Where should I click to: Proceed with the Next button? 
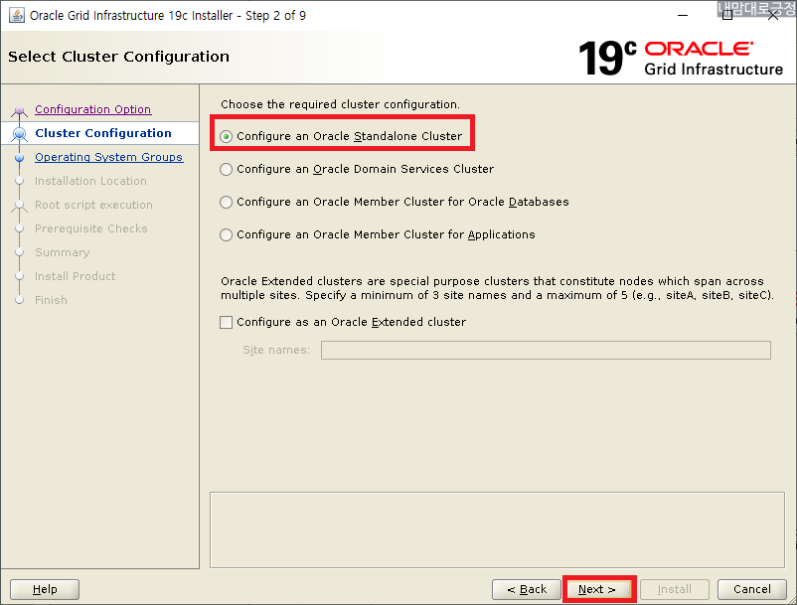click(599, 589)
